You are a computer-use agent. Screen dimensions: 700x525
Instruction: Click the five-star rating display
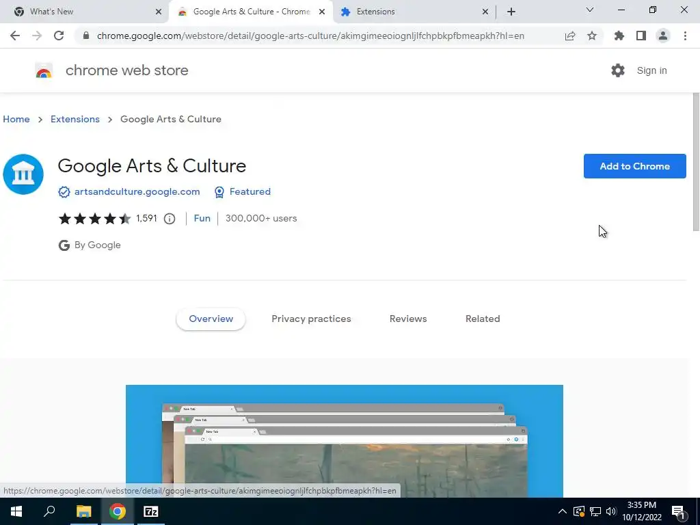tap(94, 218)
